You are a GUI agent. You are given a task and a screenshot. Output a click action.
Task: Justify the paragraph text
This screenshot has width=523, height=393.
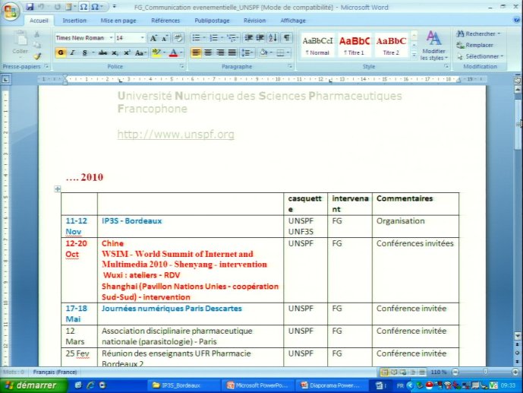point(232,52)
